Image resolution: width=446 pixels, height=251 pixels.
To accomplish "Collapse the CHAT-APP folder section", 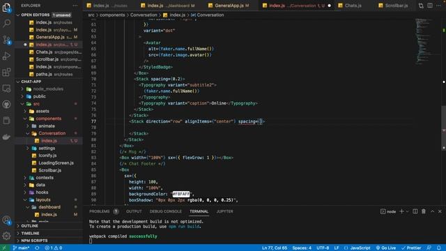I will click(x=18, y=82).
